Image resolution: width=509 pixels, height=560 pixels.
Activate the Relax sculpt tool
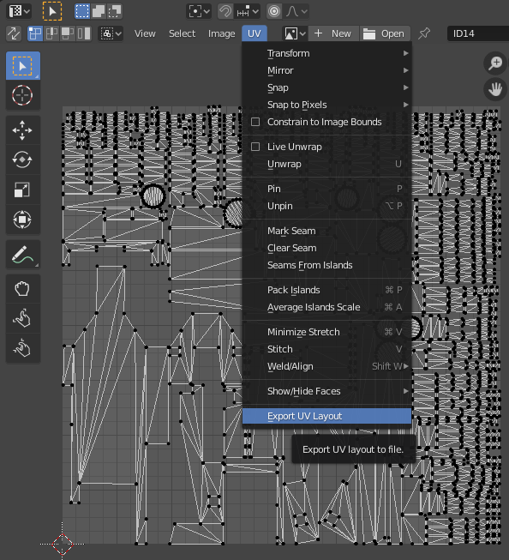pyautogui.click(x=23, y=318)
